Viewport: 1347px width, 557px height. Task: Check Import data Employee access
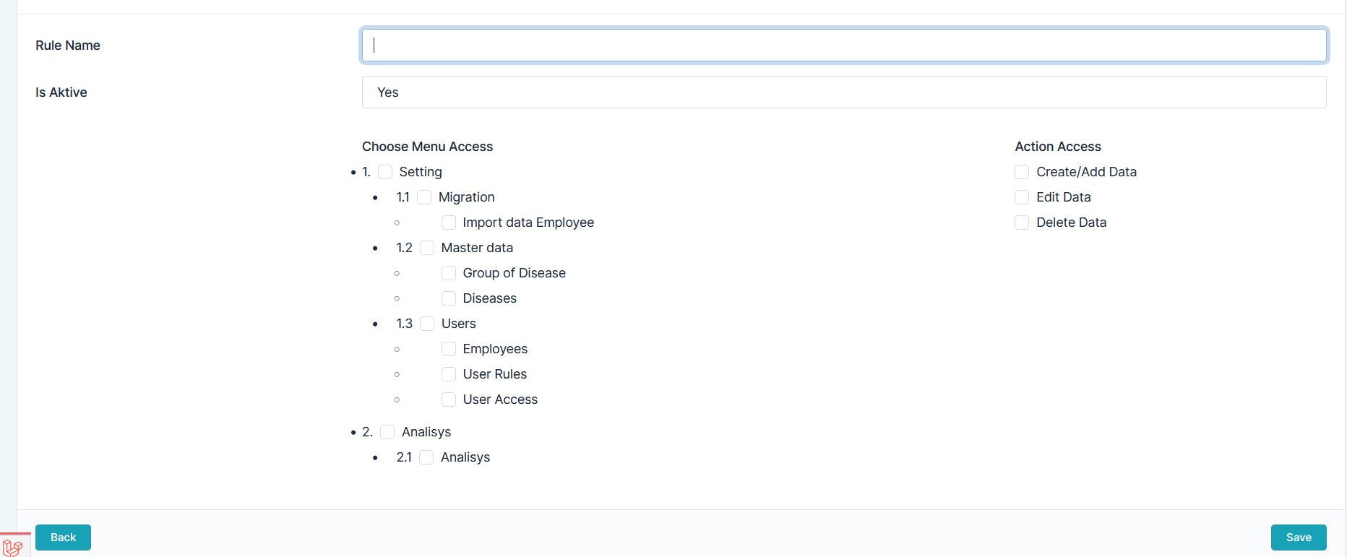click(449, 223)
